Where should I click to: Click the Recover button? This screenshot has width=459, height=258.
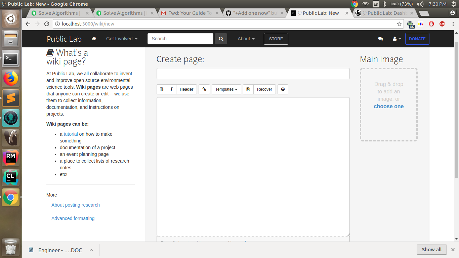264,89
